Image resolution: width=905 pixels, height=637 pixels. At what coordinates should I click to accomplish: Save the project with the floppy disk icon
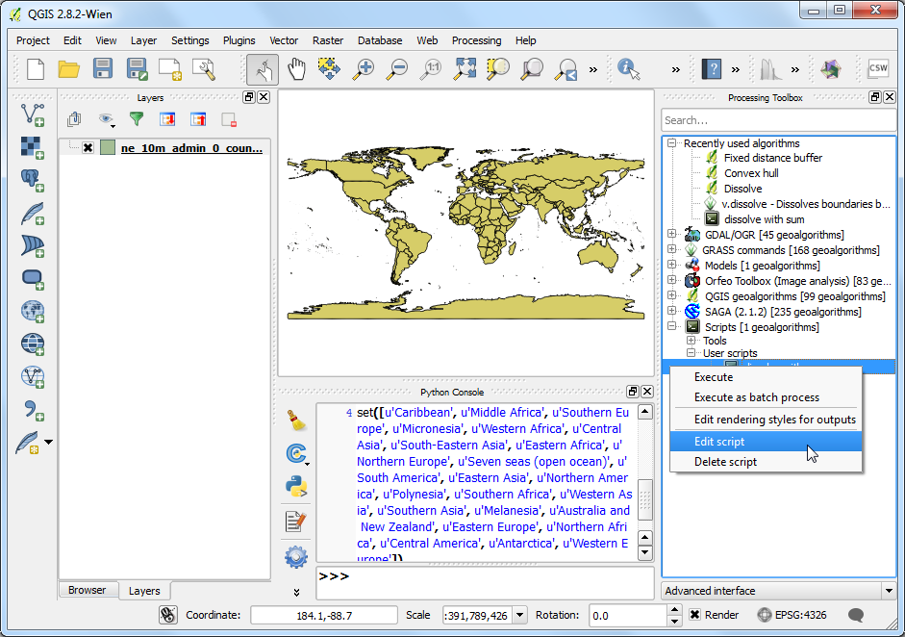(x=103, y=69)
